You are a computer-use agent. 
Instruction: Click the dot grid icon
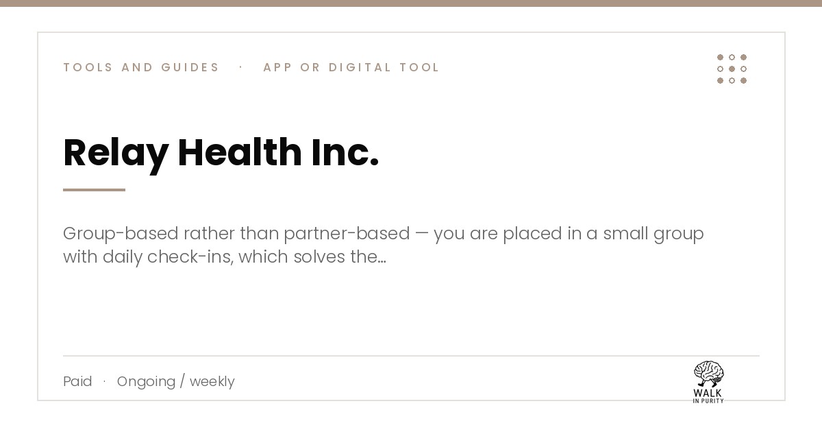pyautogui.click(x=732, y=69)
